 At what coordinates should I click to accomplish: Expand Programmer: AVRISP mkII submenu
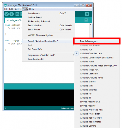click(48, 55)
